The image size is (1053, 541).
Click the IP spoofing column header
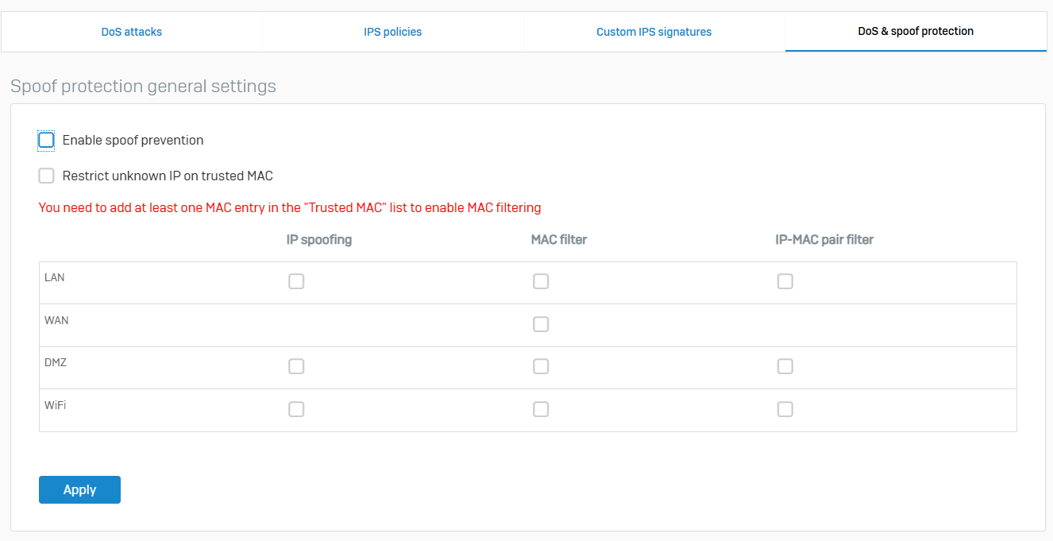[x=319, y=239]
